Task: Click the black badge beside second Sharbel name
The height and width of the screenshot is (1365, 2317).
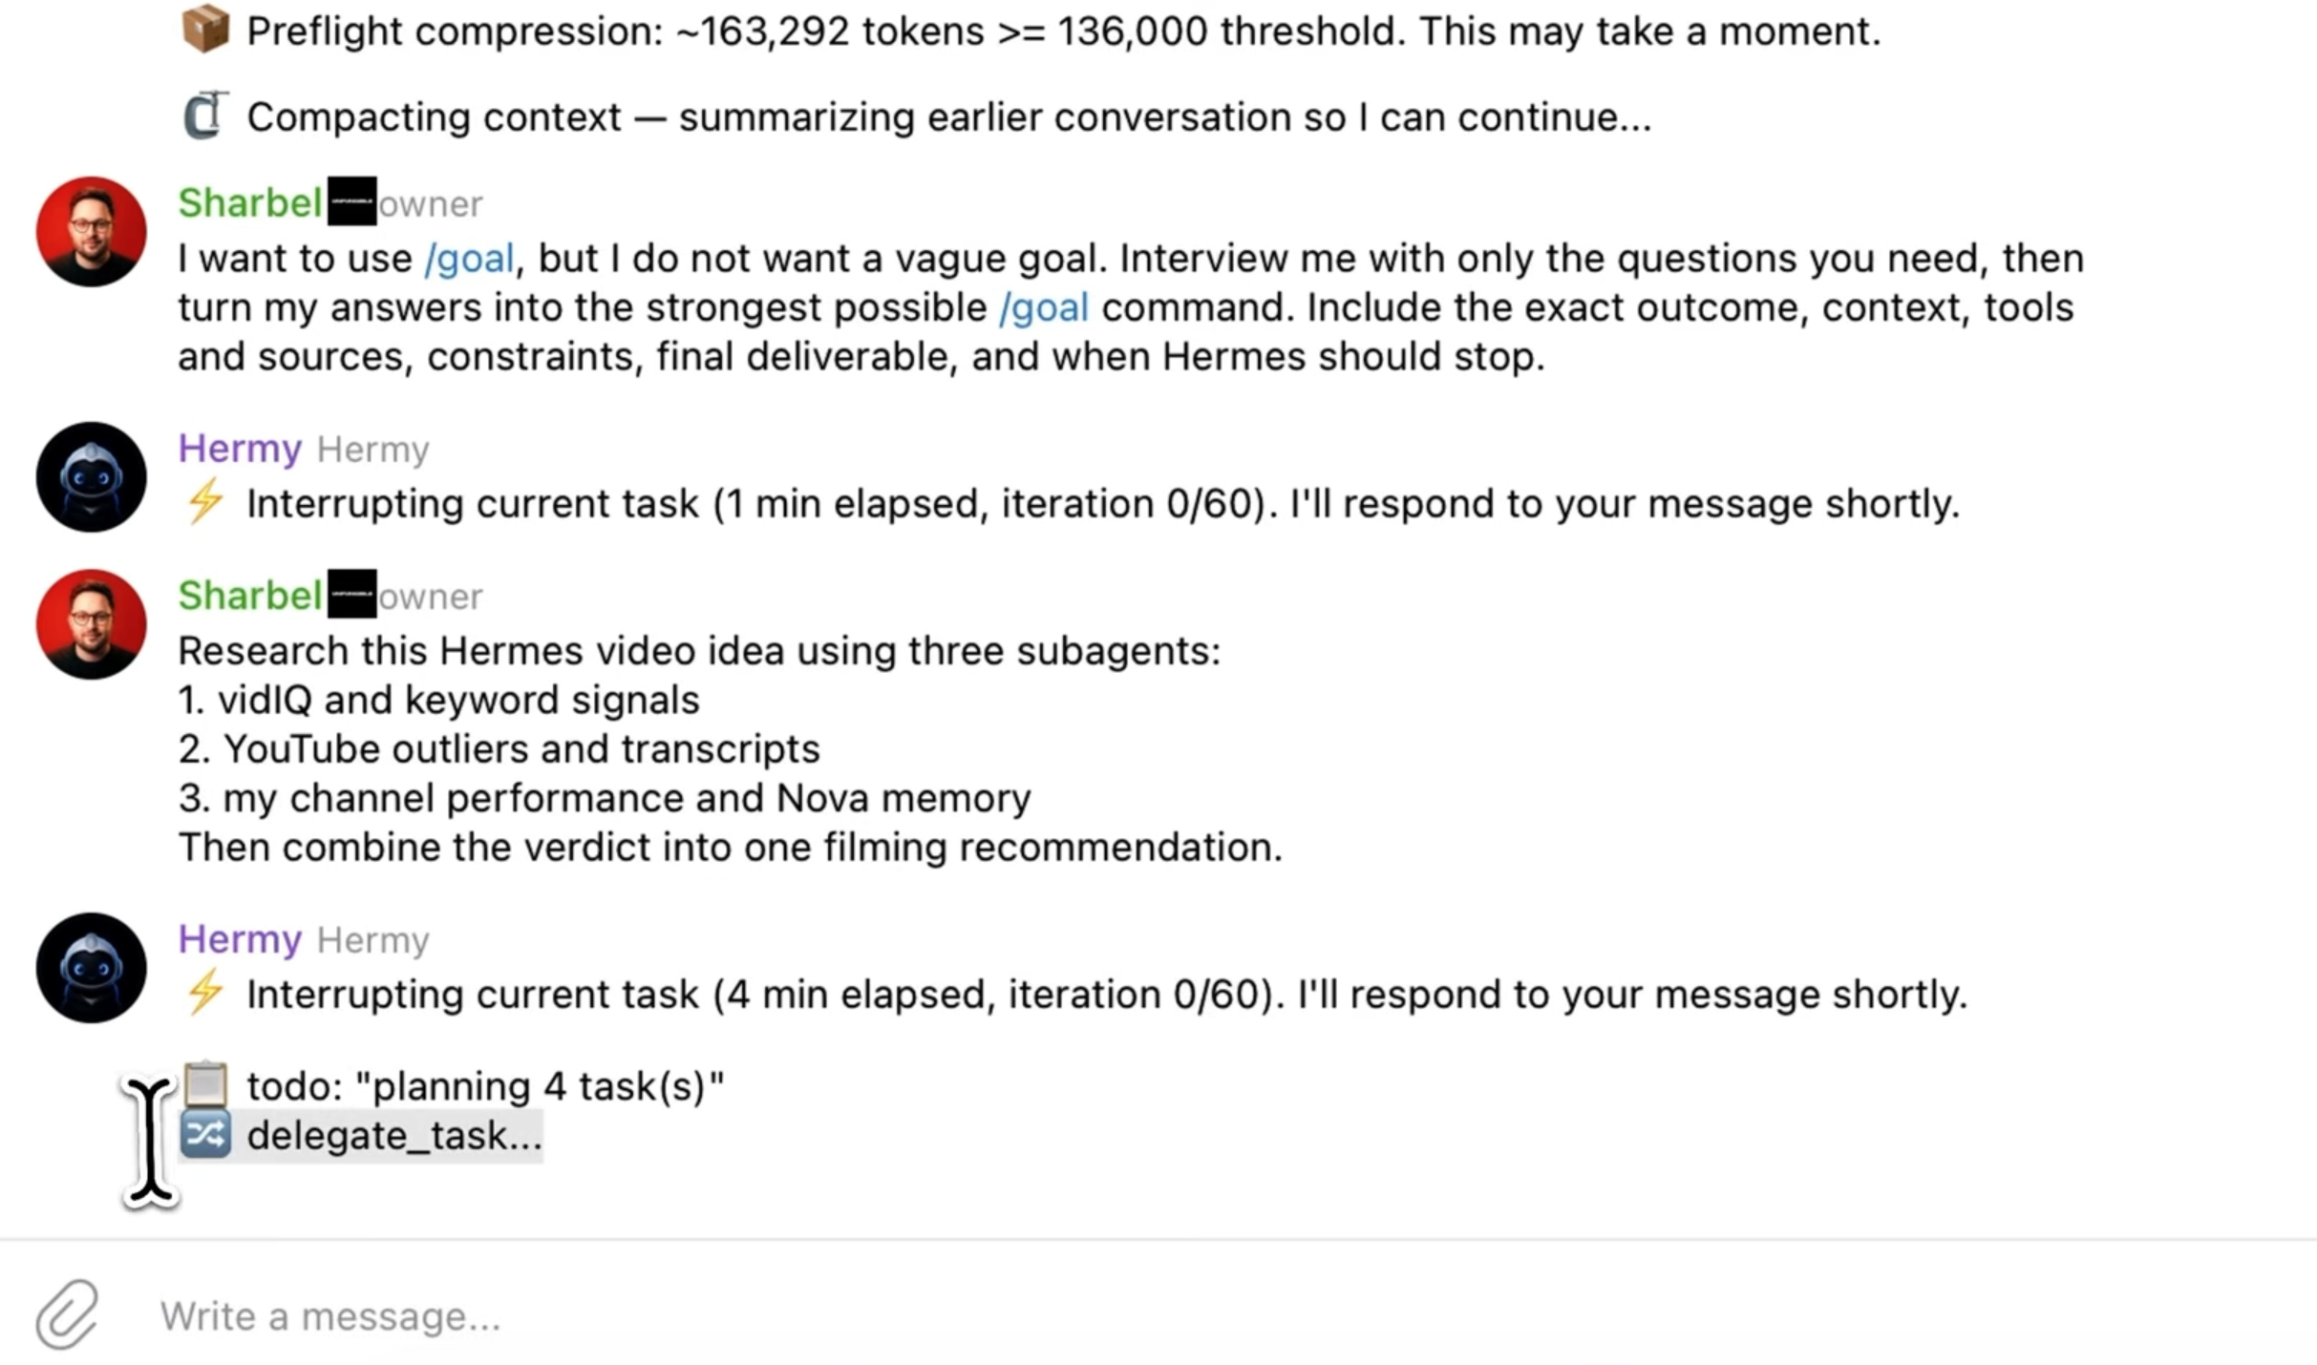Action: click(351, 594)
